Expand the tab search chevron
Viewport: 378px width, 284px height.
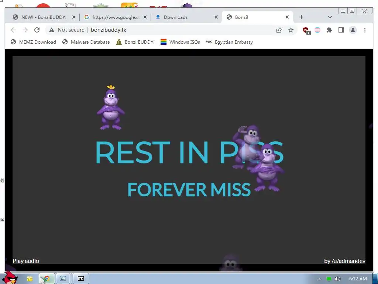coord(330,17)
